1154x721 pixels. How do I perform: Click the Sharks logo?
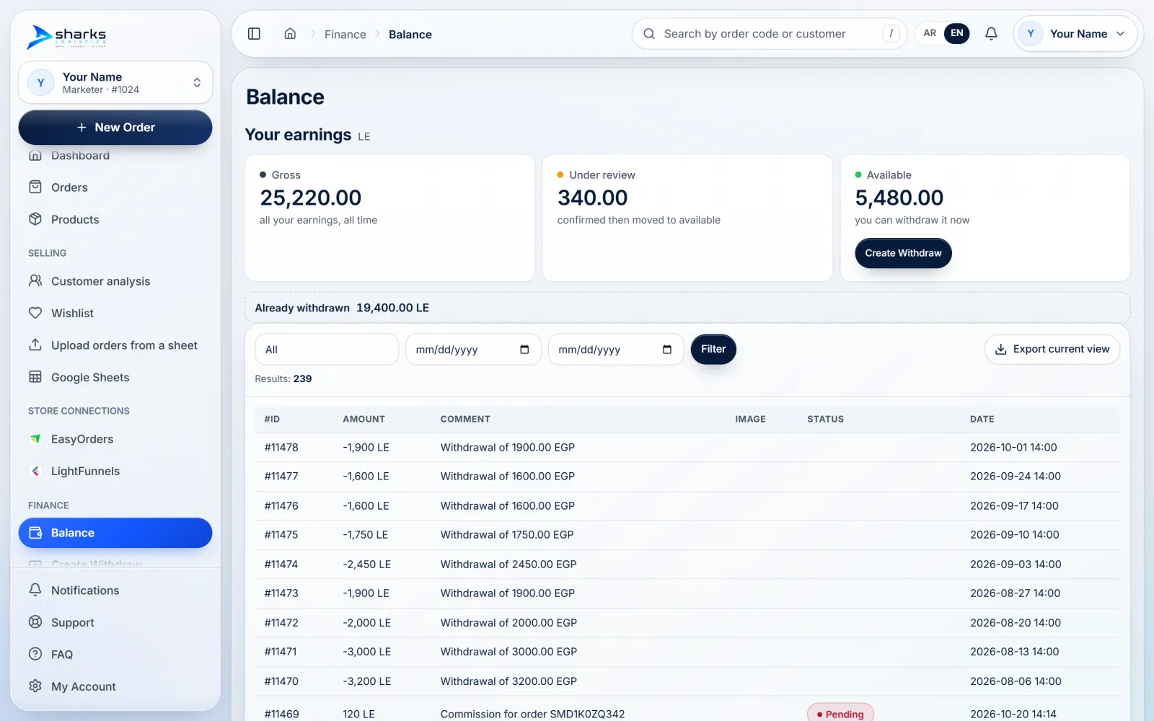(66, 36)
